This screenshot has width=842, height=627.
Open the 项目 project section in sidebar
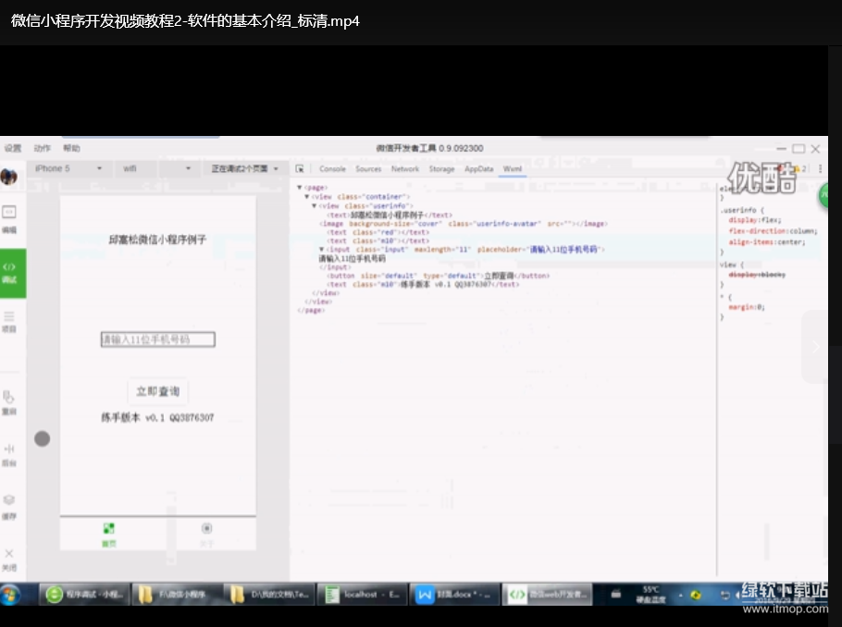[9, 322]
